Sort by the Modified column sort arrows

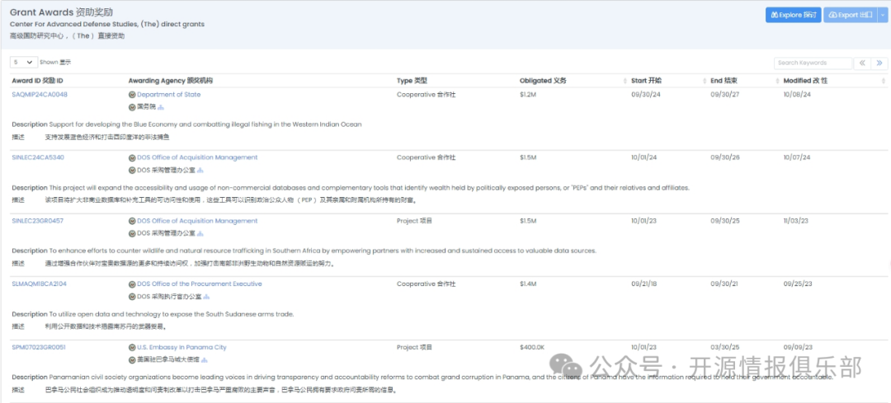coord(884,81)
